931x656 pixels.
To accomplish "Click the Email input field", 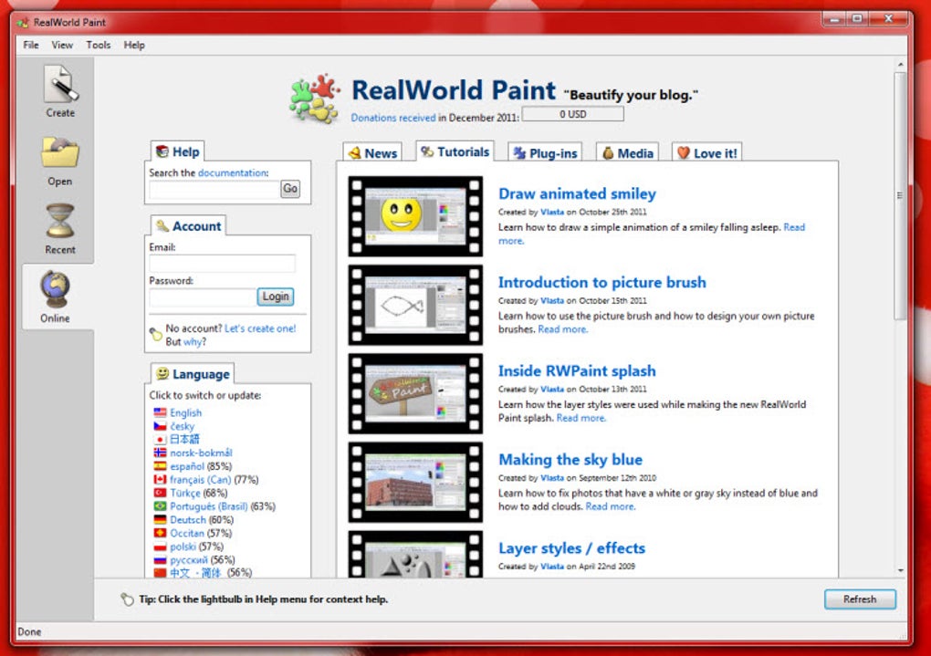I will point(223,263).
